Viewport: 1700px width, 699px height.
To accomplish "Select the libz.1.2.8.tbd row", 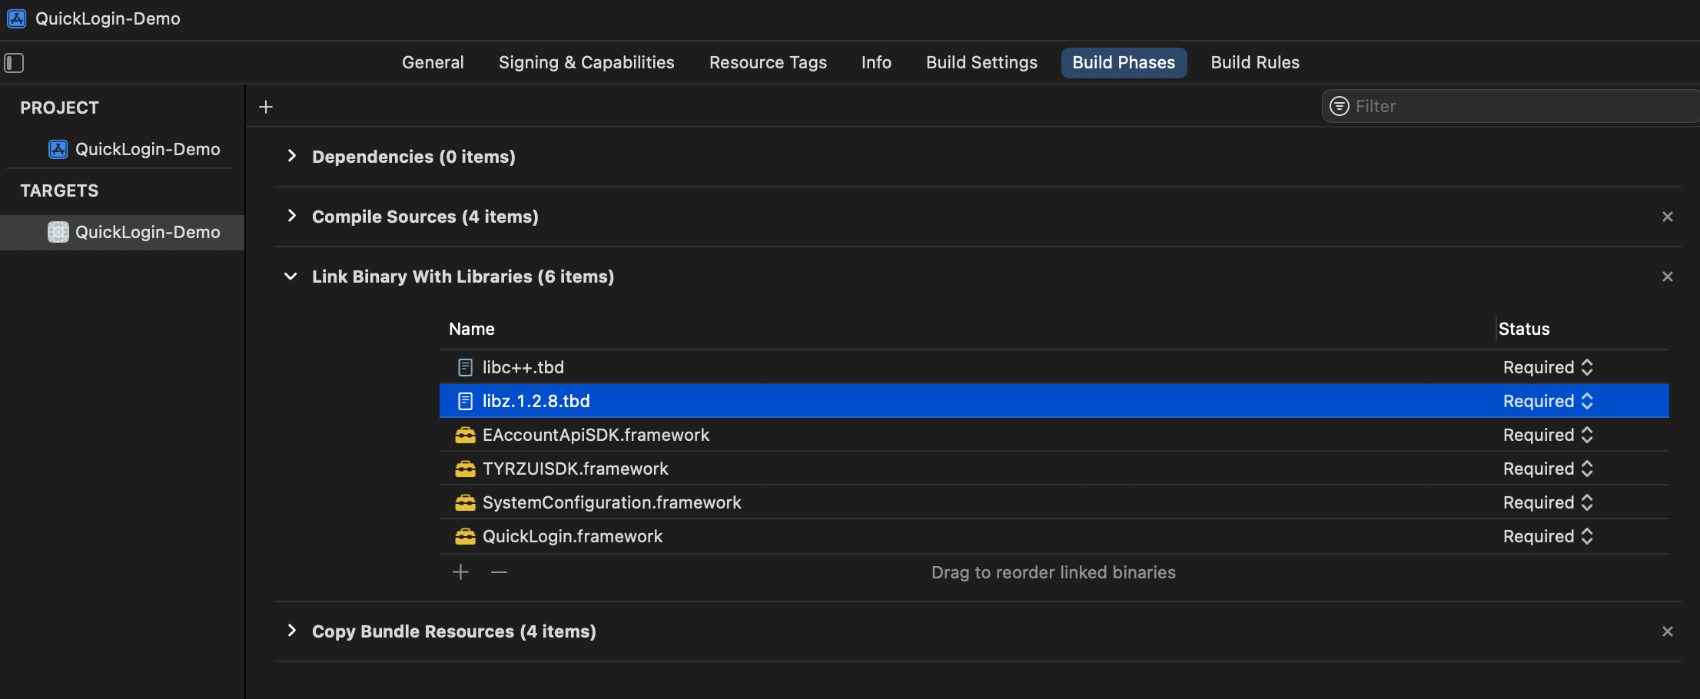I will point(1054,401).
